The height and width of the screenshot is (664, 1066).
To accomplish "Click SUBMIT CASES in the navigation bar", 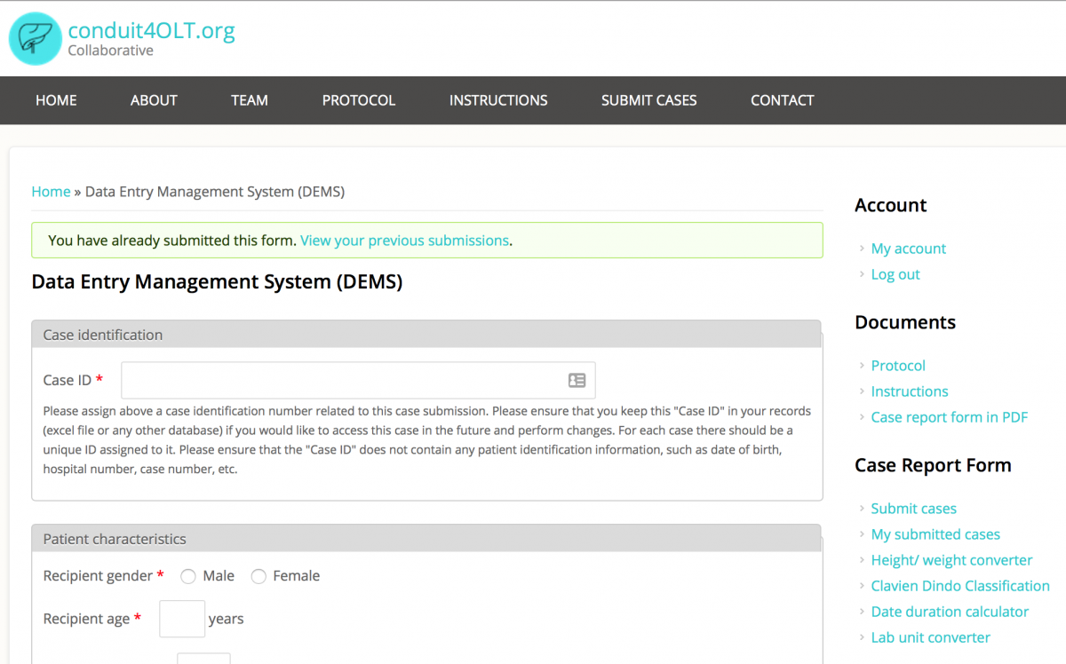I will tap(649, 100).
